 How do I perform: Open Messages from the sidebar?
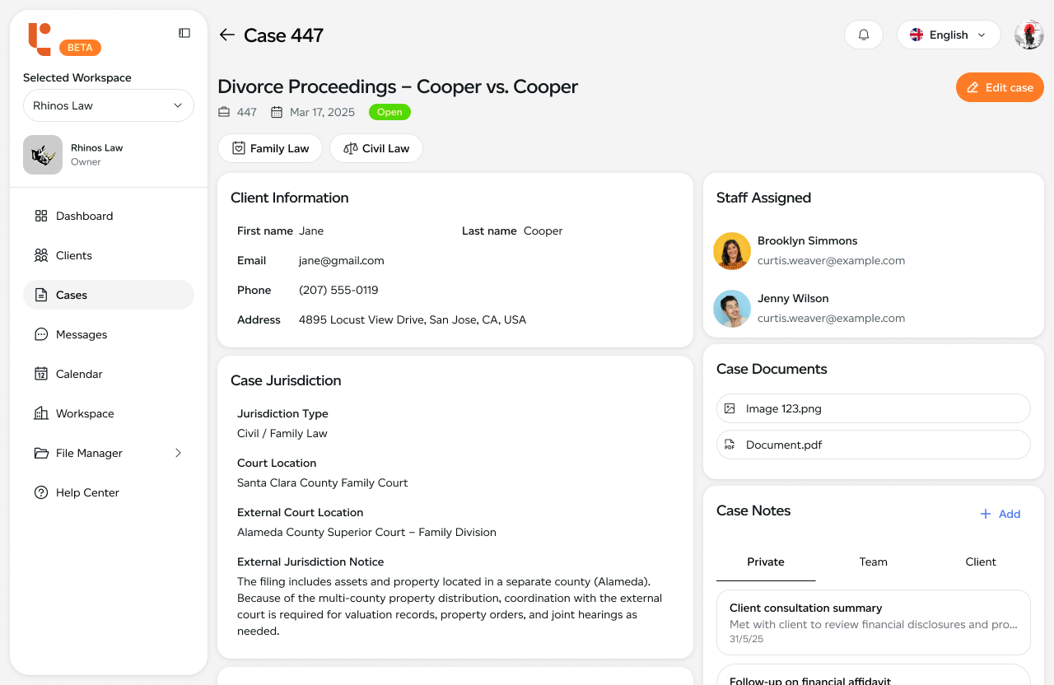click(81, 334)
